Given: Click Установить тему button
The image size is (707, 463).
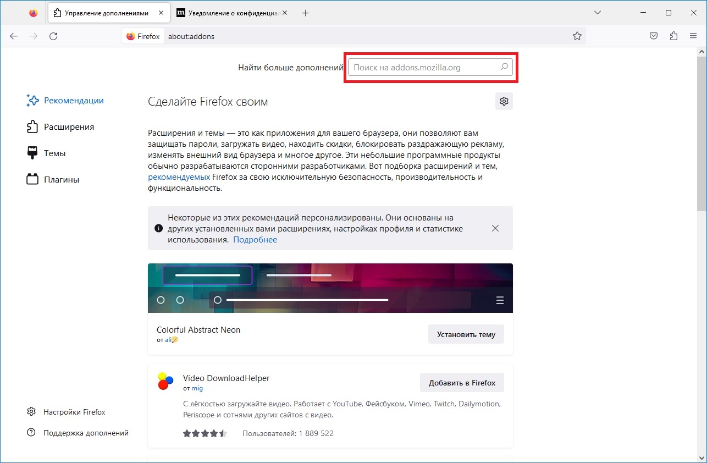Looking at the screenshot, I should tap(466, 334).
